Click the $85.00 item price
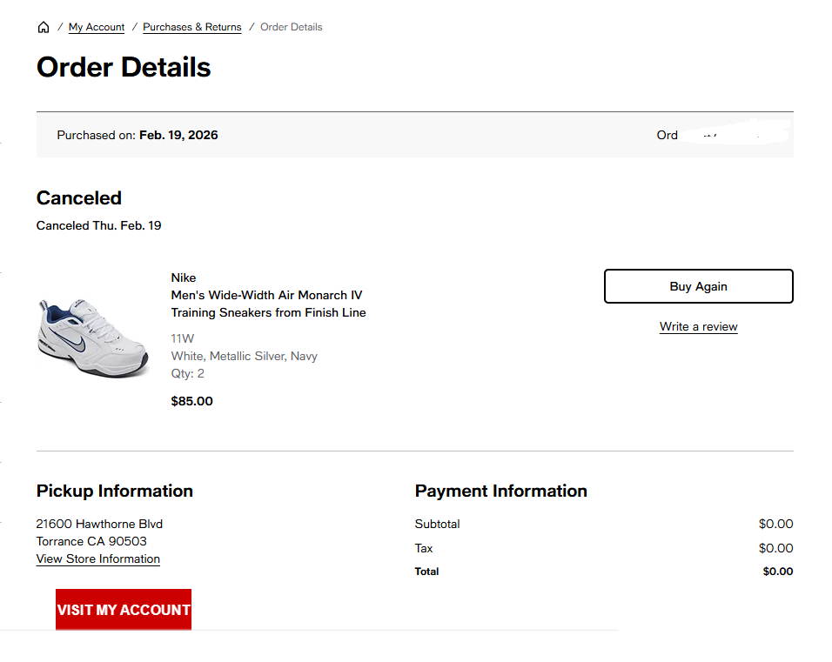Image resolution: width=832 pixels, height=662 pixels. [x=192, y=401]
